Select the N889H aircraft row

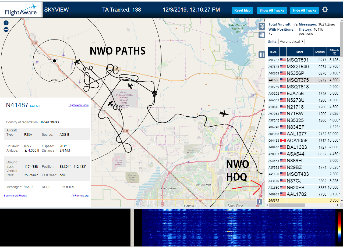pos(304,161)
